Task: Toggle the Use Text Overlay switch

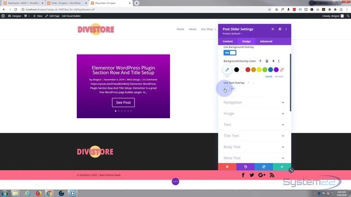Action: [x=230, y=89]
